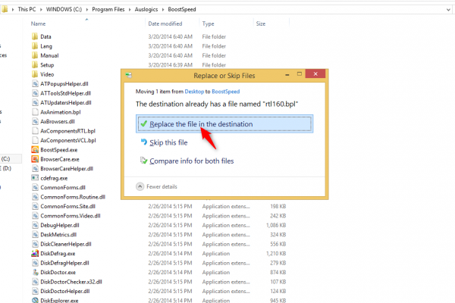455x303 pixels.
Task: Navigate to Auslogics breadcrumb
Action: [x=146, y=9]
